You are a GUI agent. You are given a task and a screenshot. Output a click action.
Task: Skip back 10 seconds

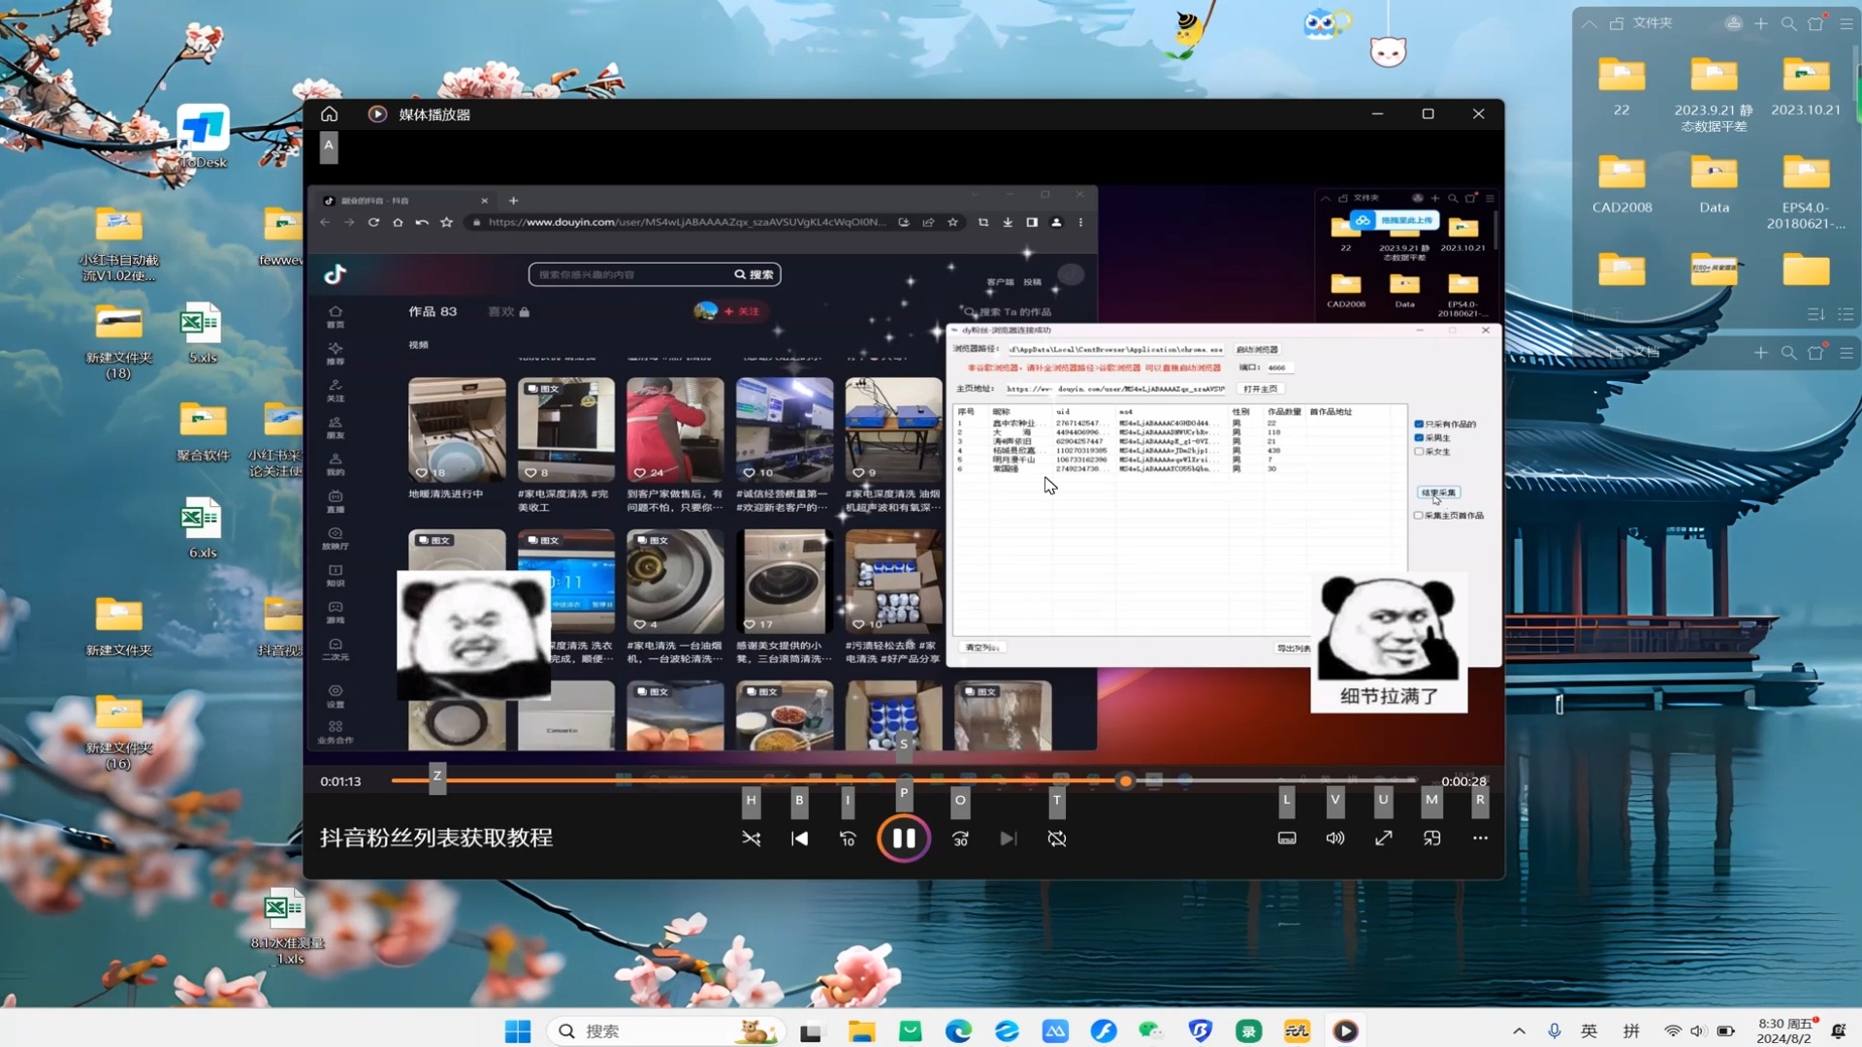[848, 839]
